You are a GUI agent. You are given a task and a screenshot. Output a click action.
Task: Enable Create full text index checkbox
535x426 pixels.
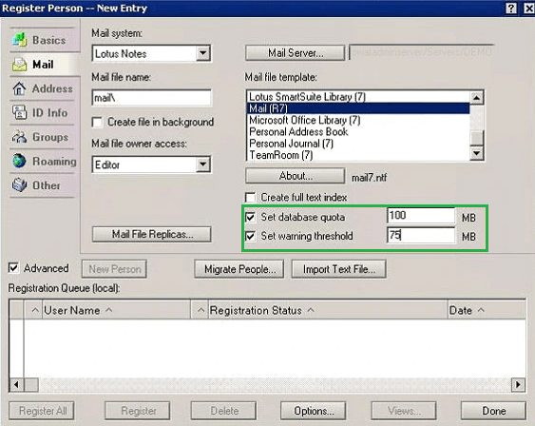pos(251,197)
